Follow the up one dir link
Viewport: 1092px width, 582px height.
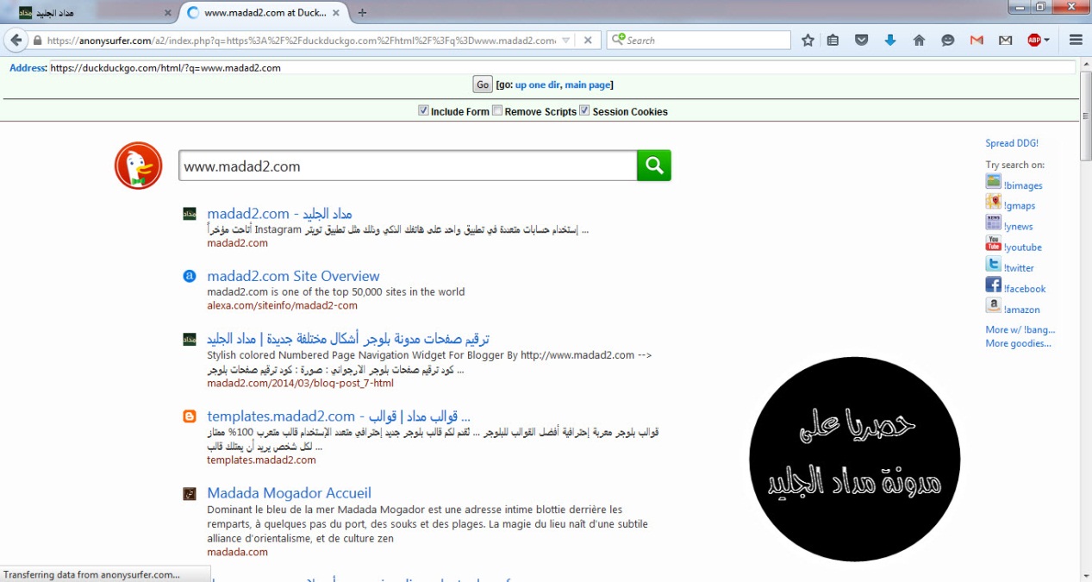click(537, 84)
